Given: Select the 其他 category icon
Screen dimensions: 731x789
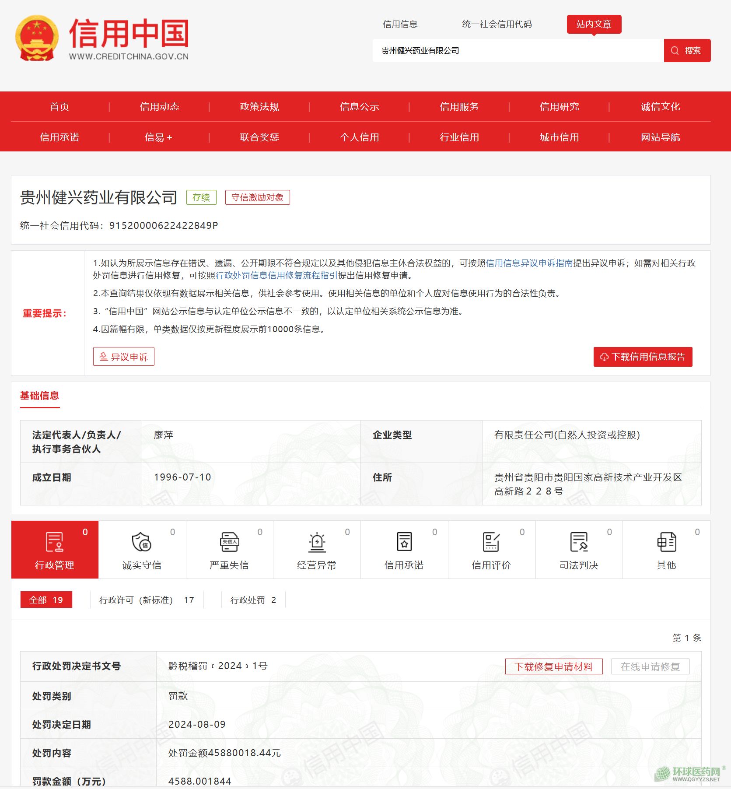Looking at the screenshot, I should coord(666,542).
